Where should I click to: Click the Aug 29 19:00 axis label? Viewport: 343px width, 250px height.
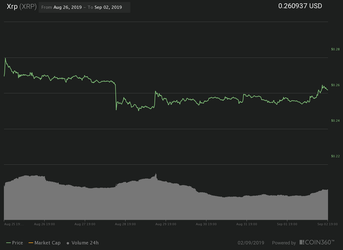tap(166, 224)
